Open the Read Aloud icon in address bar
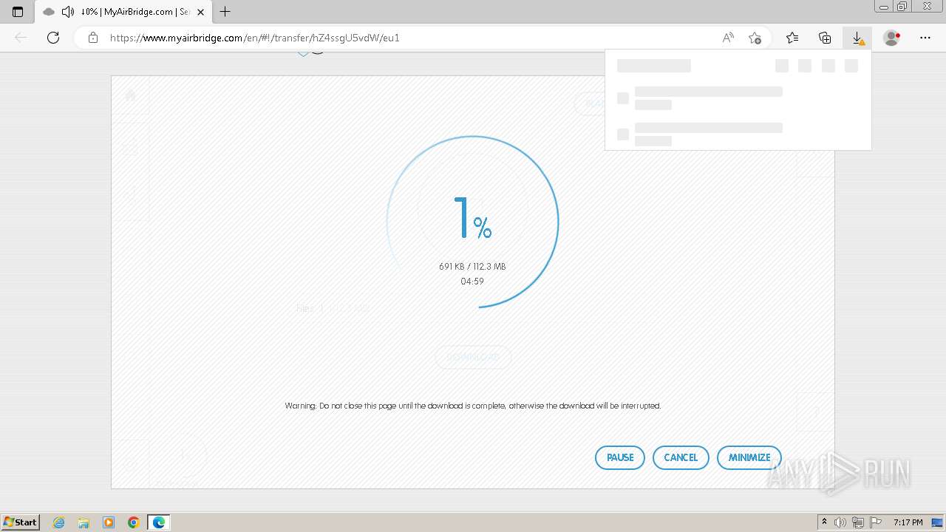946x532 pixels. 728,38
